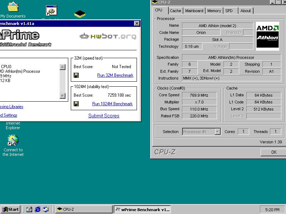Viewport: 286px width, 214px height.
Task: Click the Stepping value 1
Action: (x=271, y=64)
